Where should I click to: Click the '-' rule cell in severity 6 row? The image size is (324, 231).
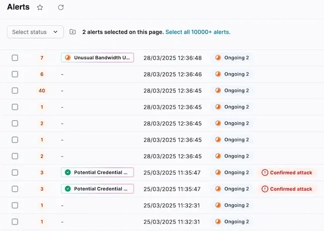click(x=62, y=75)
